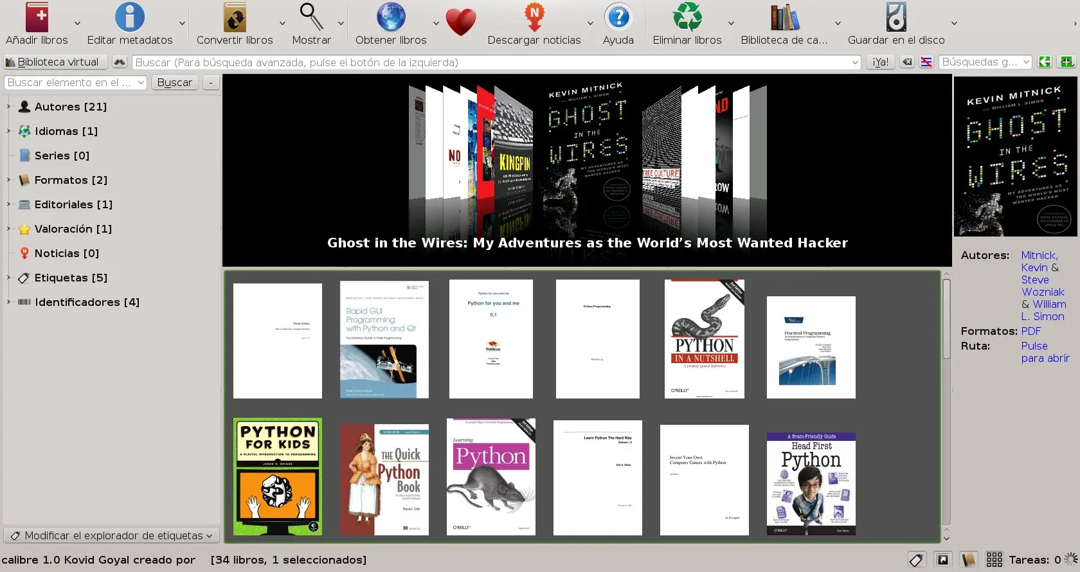
Task: Open dropdown arrow next to Añadir libros
Action: pos(77,23)
